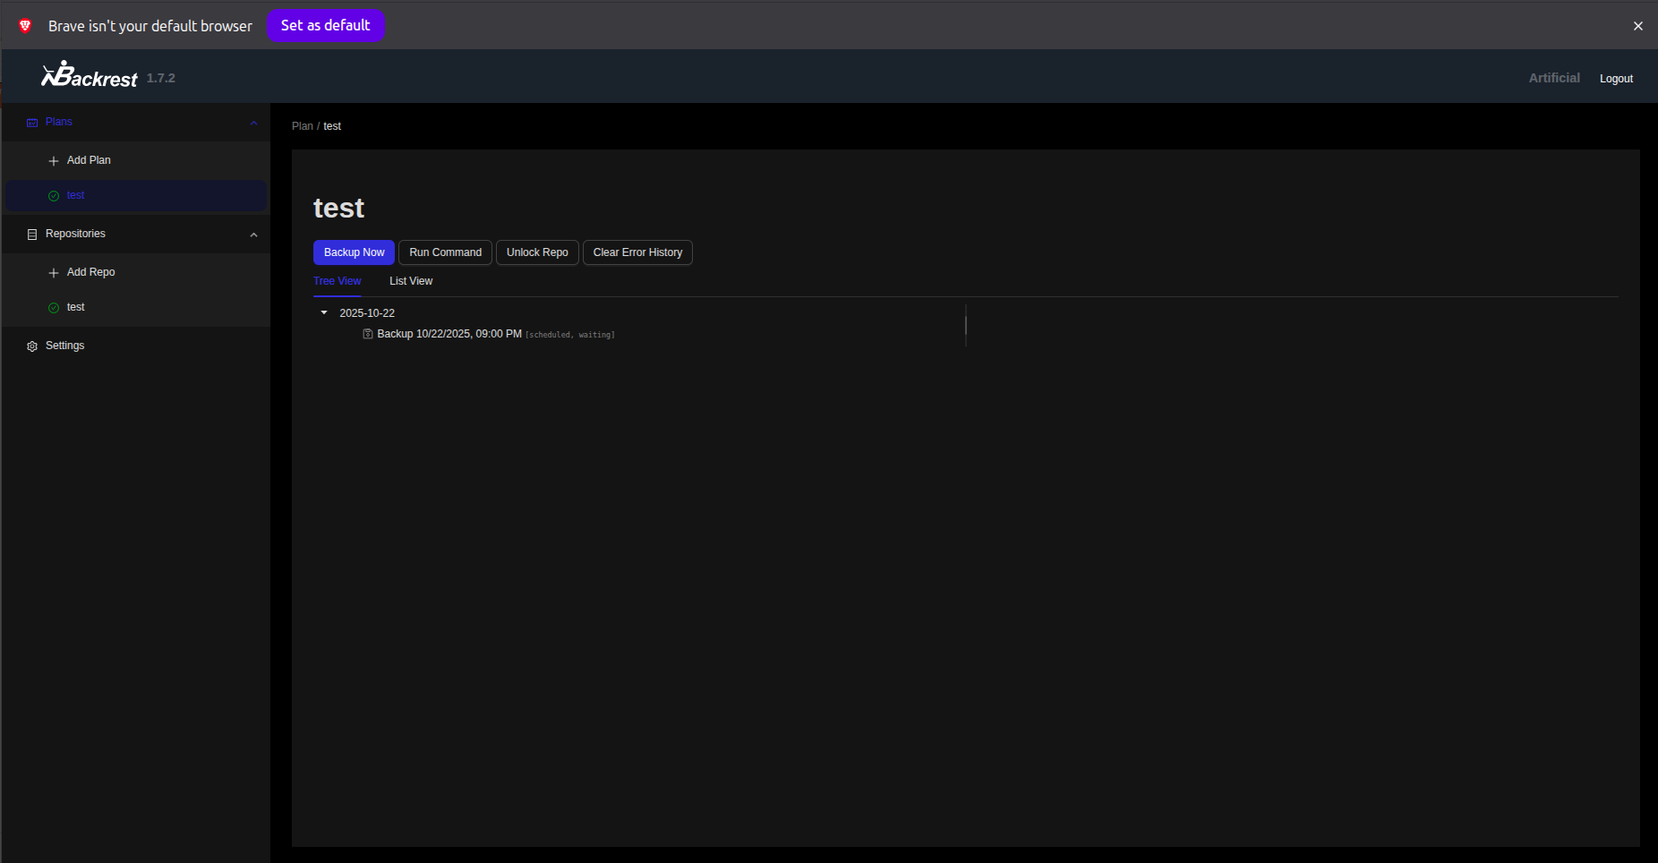
Task: Click the test plan heading
Action: click(x=338, y=208)
